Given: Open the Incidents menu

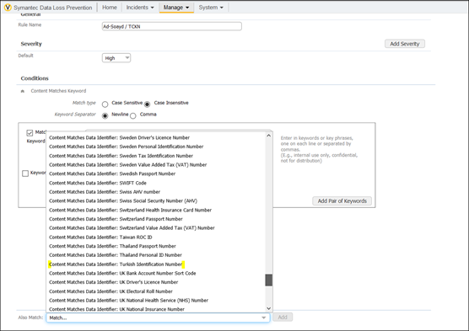Looking at the screenshot, I should click(x=140, y=8).
